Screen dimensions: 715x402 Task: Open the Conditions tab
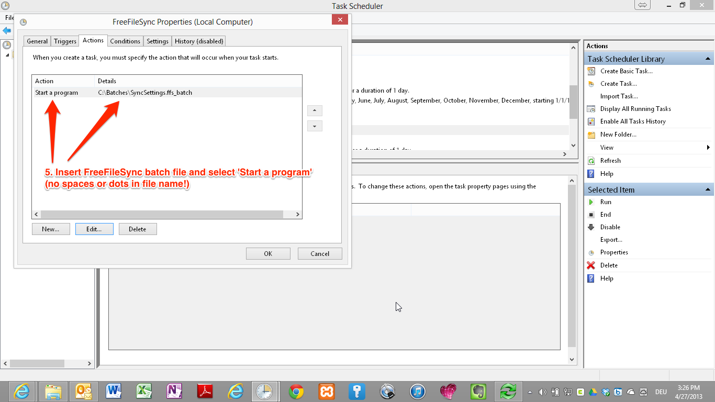(x=125, y=41)
